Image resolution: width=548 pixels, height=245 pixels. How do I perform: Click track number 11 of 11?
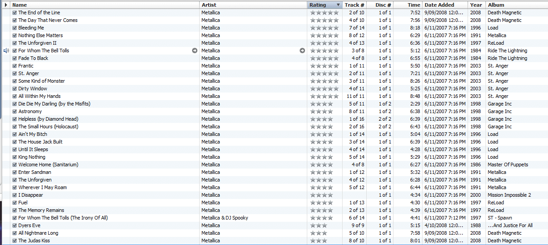click(356, 96)
